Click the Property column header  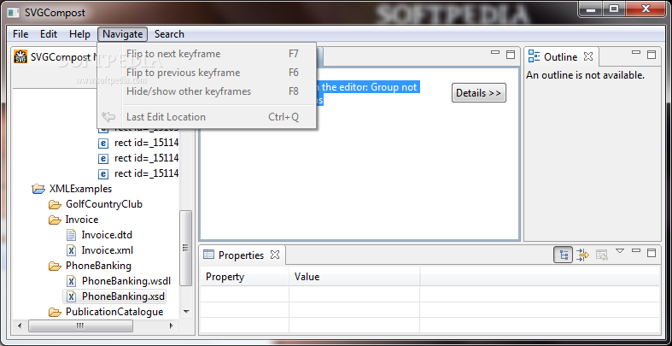coord(245,277)
